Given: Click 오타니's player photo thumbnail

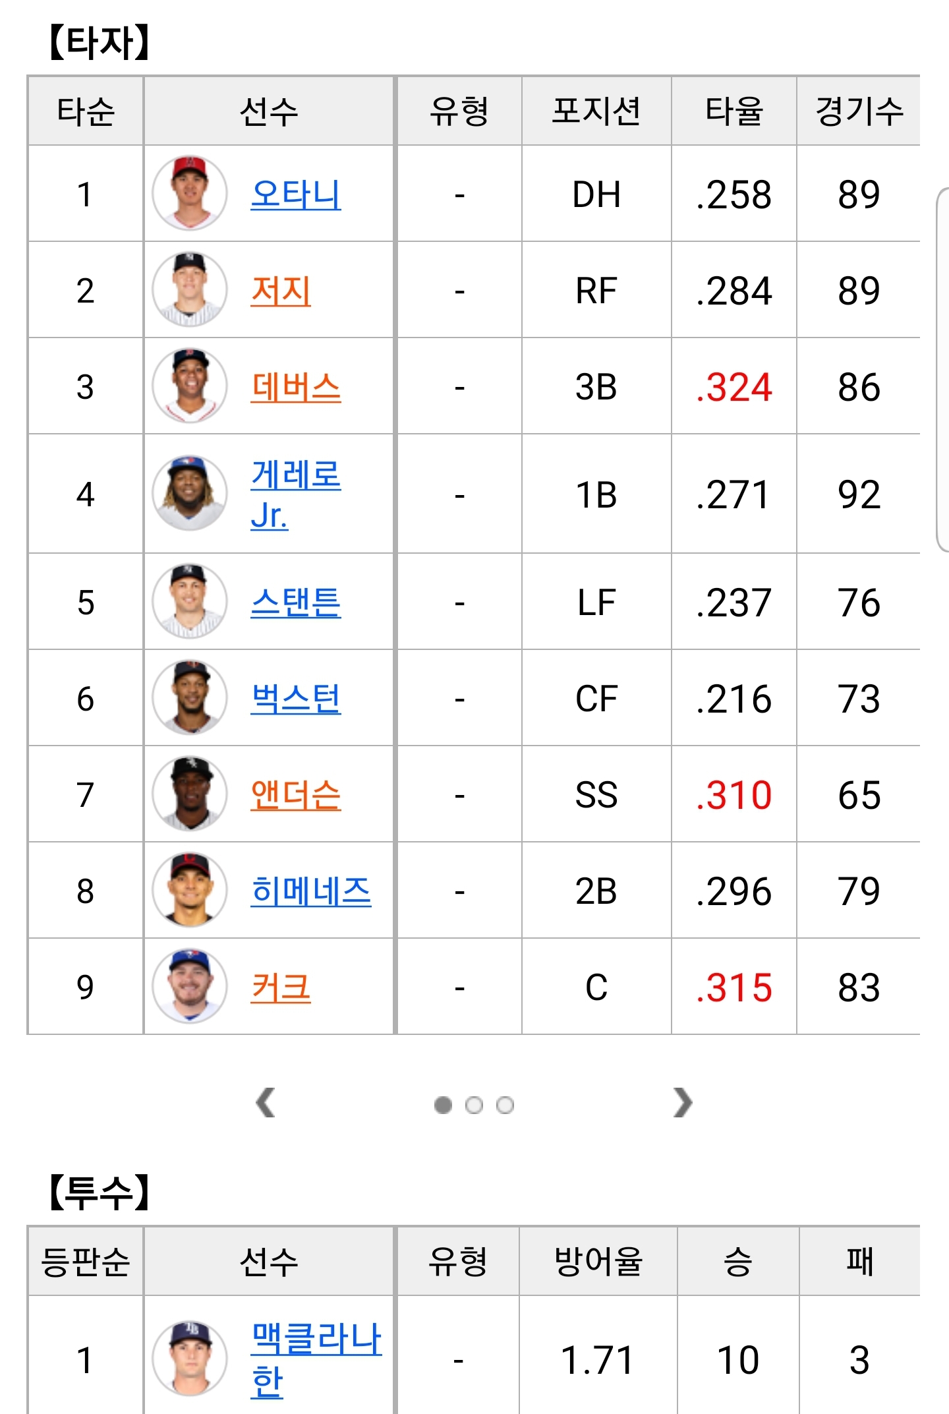Looking at the screenshot, I should [x=190, y=192].
